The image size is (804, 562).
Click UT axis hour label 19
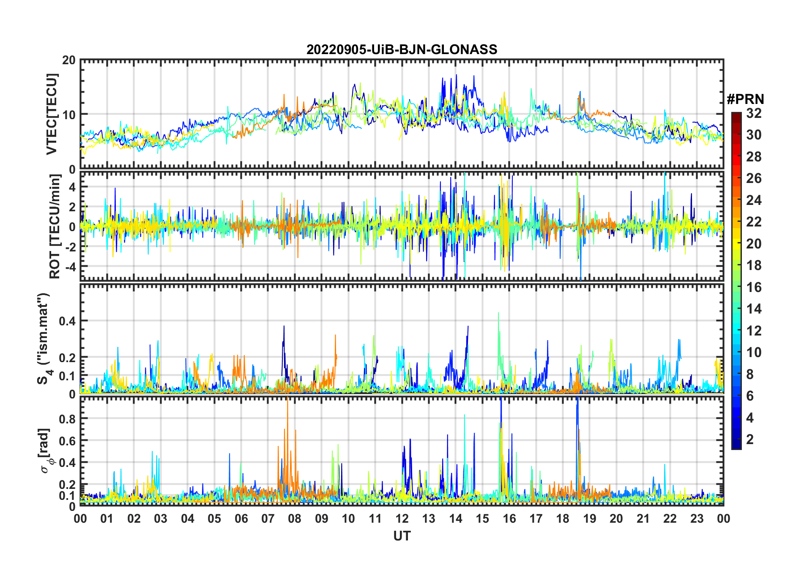coord(590,518)
